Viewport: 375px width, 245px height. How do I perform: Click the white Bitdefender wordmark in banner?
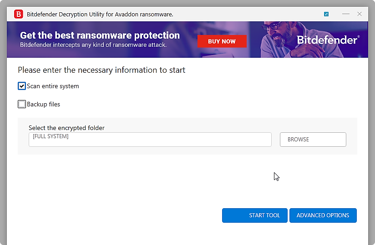click(x=328, y=40)
